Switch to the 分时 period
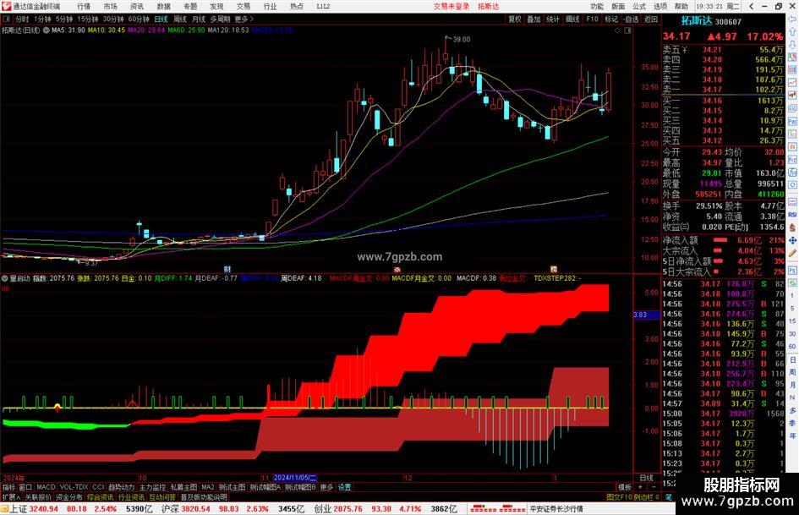This screenshot has width=799, height=515. pyautogui.click(x=22, y=19)
